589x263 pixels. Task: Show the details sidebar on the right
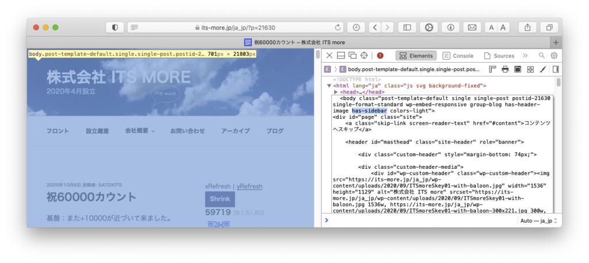click(555, 69)
